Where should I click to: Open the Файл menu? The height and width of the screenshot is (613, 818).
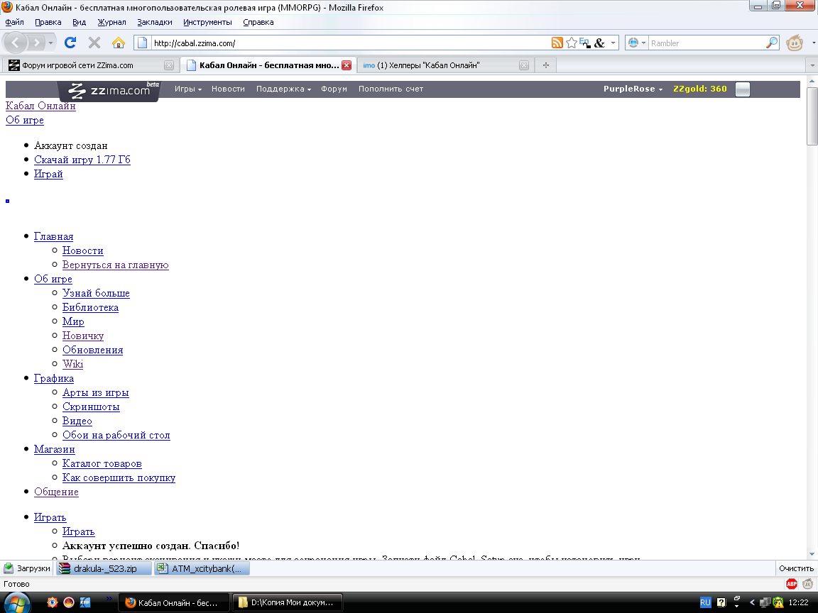(x=15, y=22)
